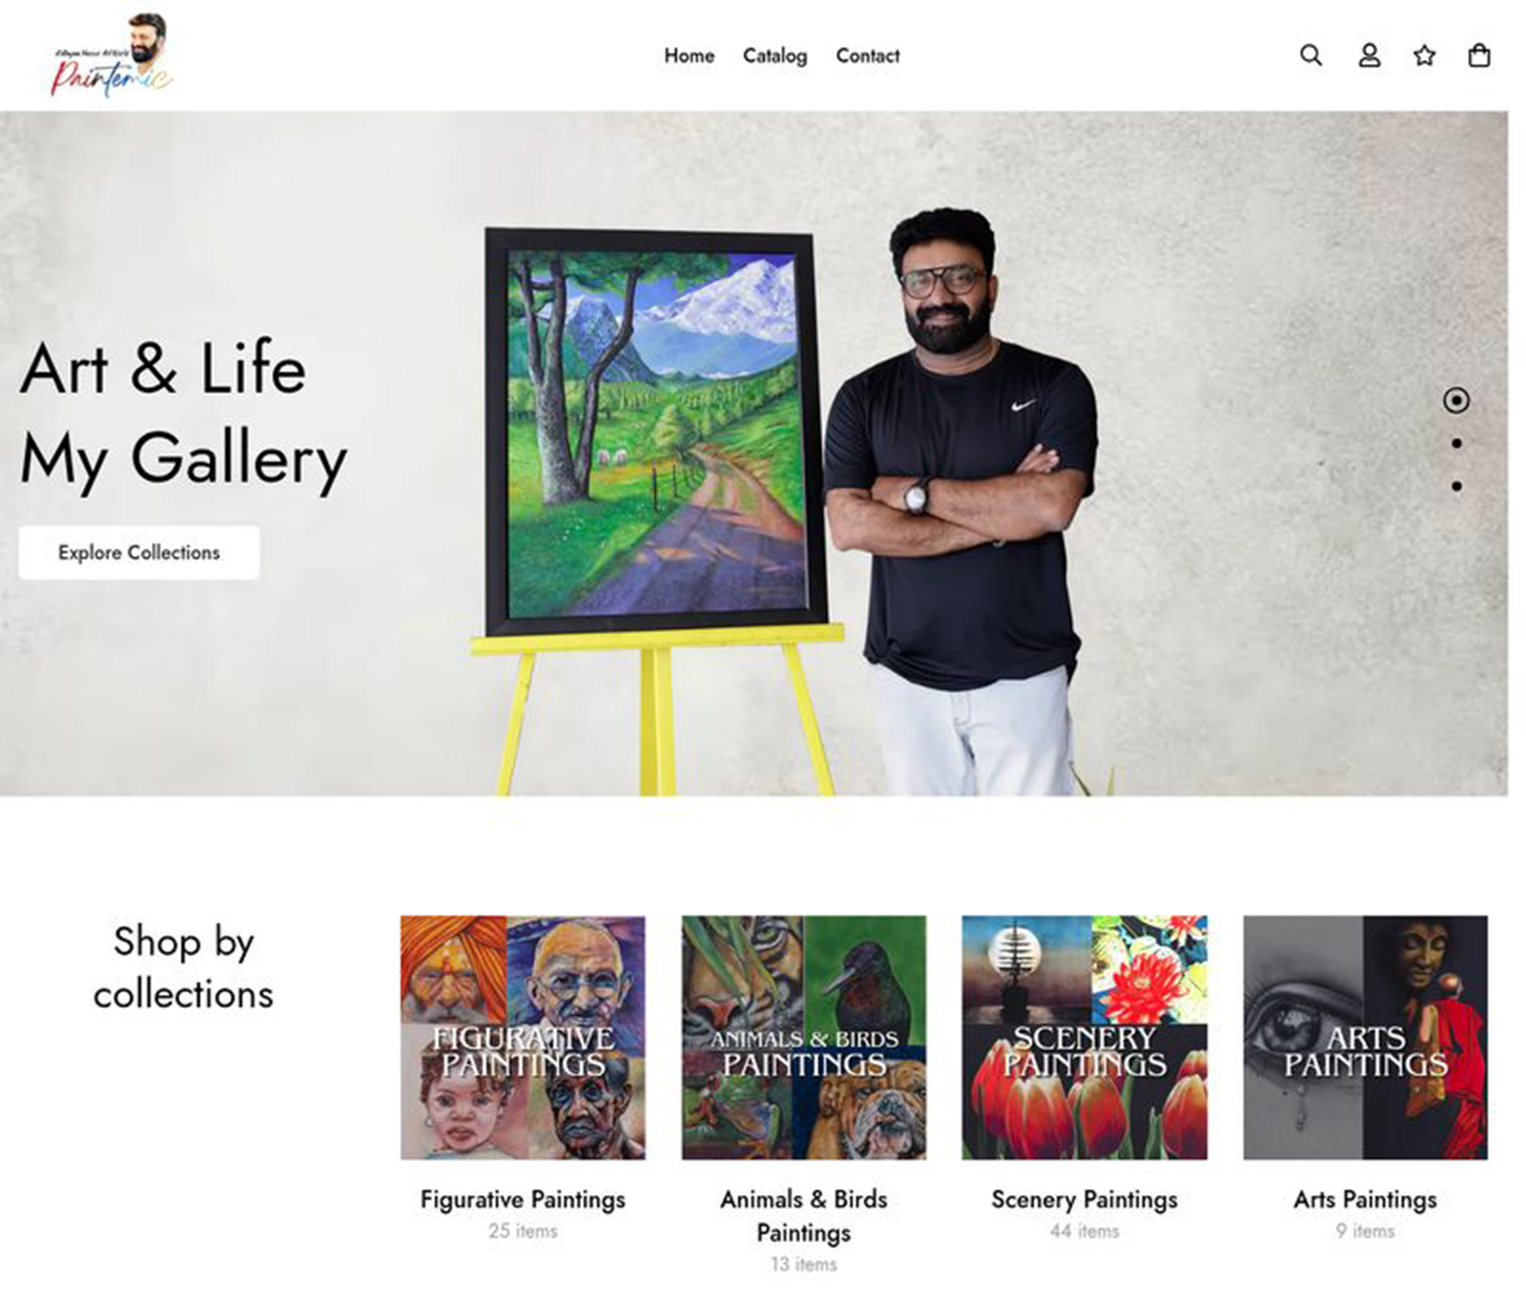Open the Animals & Birds Paintings link
The width and height of the screenshot is (1526, 1295).
pos(803,1216)
